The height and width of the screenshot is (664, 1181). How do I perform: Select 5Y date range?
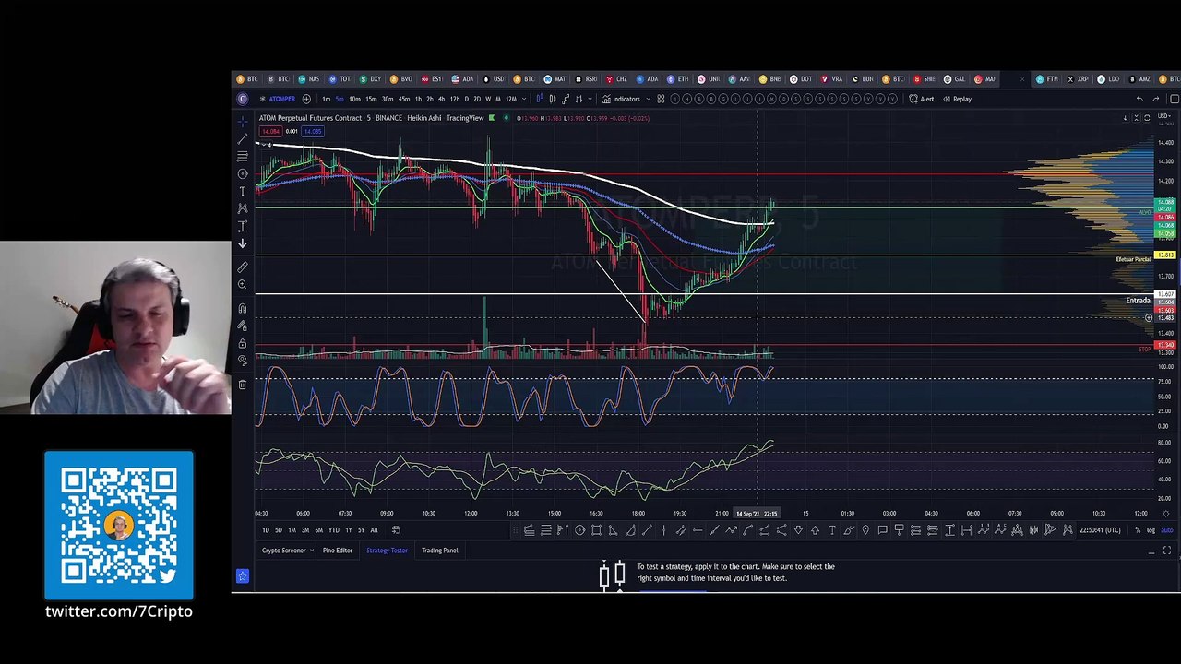pyautogui.click(x=361, y=530)
